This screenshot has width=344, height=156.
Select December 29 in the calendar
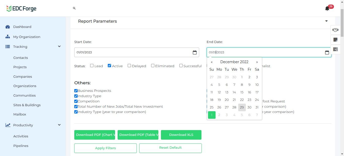(242, 107)
